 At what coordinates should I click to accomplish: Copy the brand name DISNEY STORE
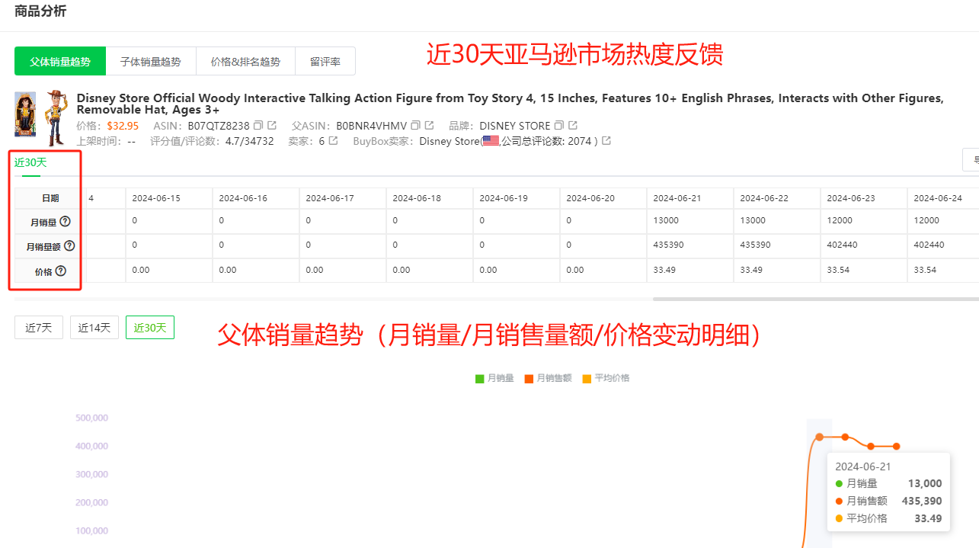pyautogui.click(x=559, y=126)
